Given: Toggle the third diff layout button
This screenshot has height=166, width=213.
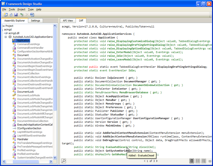Looking at the screenshot, I should pyautogui.click(x=204, y=161).
